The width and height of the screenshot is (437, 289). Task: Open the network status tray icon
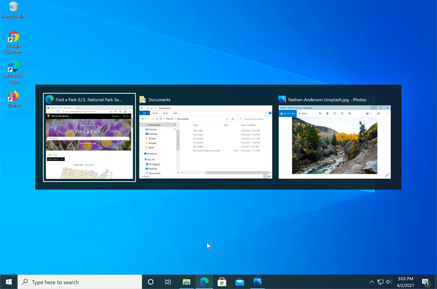point(380,282)
